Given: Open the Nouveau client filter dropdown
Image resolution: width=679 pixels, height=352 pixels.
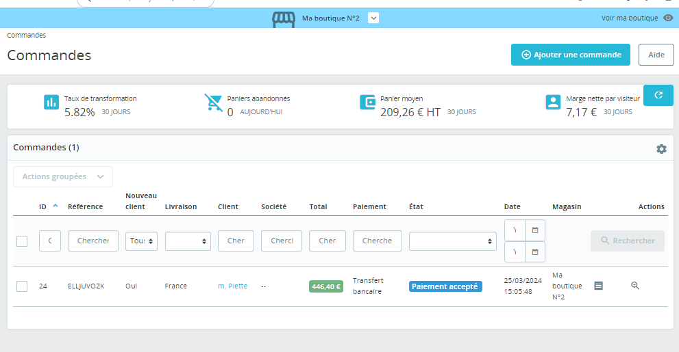Looking at the screenshot, I should (x=141, y=241).
